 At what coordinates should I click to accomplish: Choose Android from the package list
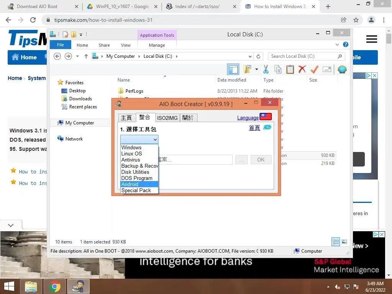pos(139,184)
